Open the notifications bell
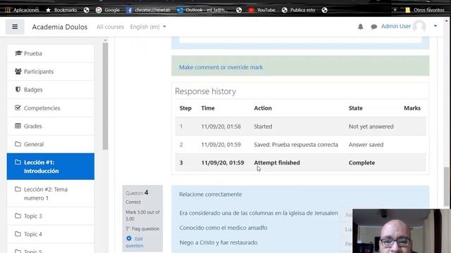451x253 pixels. (x=360, y=27)
